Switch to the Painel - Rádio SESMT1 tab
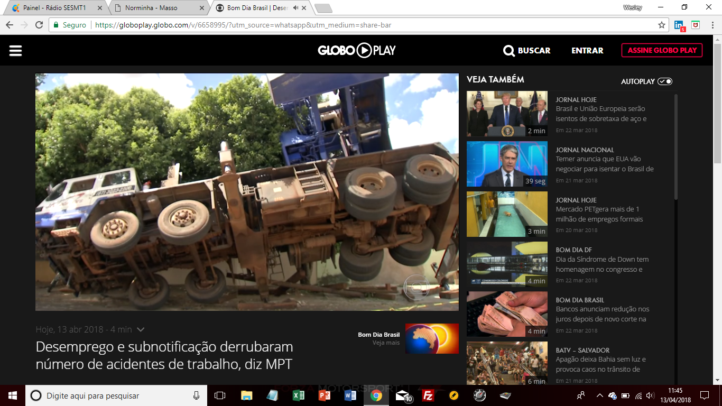722x406 pixels. pos(54,8)
